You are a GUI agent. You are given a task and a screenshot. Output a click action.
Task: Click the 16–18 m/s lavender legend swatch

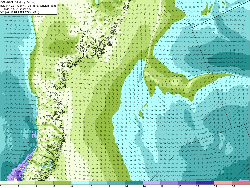click(152, 183)
